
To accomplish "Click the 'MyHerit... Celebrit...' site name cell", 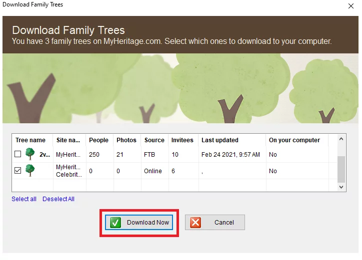I will click(x=69, y=171).
